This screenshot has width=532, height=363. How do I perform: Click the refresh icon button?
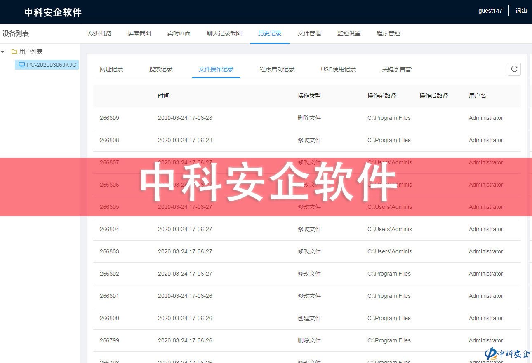tap(514, 69)
